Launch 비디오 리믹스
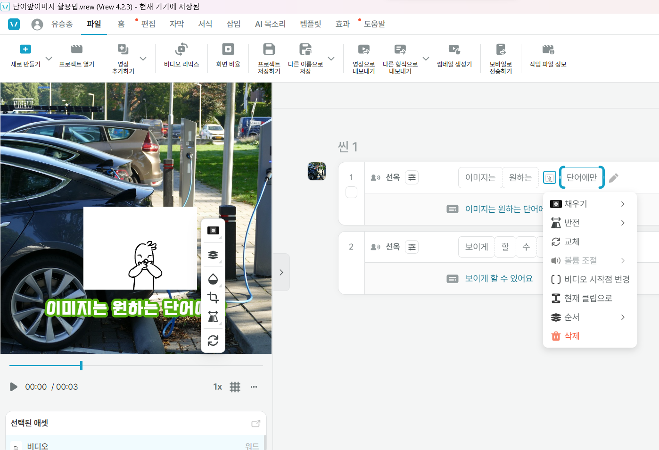 pos(181,56)
